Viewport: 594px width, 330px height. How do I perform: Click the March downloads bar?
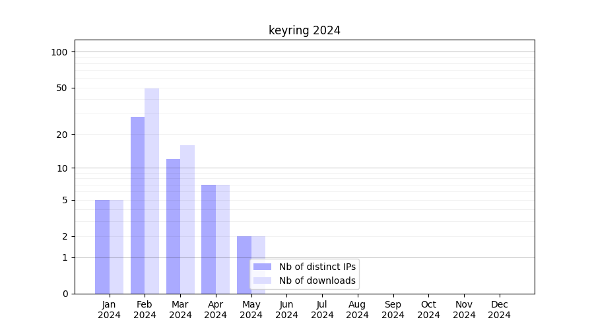[187, 219]
